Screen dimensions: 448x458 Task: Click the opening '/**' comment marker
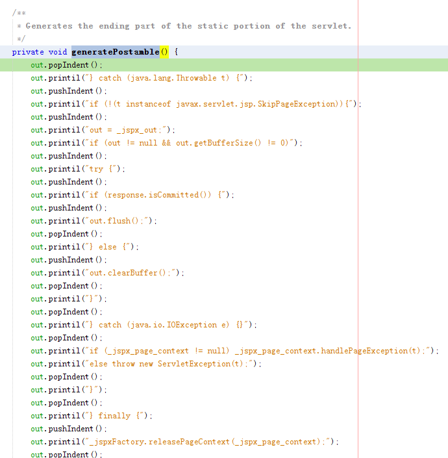(19, 13)
